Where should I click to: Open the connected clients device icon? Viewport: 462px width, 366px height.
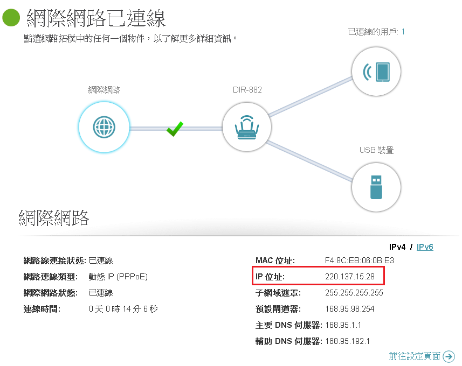click(376, 71)
